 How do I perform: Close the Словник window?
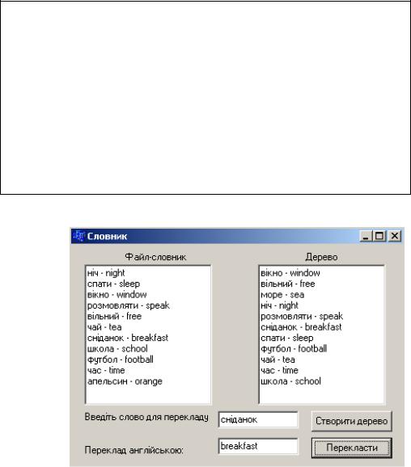click(395, 236)
